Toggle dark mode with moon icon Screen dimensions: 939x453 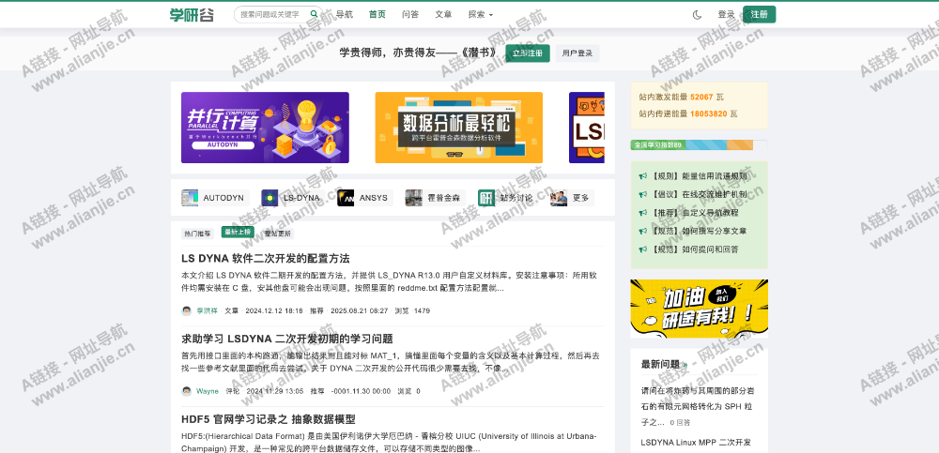(697, 14)
